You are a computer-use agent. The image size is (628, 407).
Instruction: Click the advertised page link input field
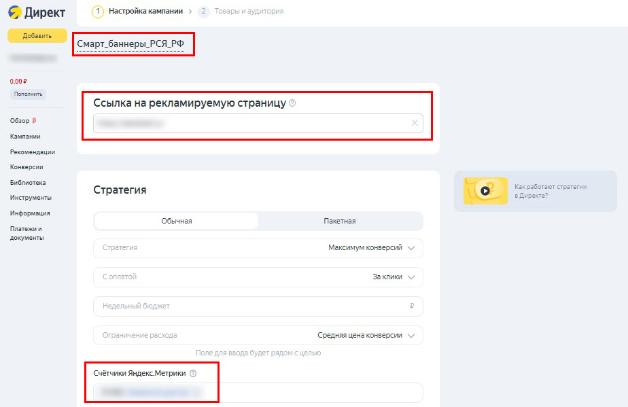click(x=258, y=123)
